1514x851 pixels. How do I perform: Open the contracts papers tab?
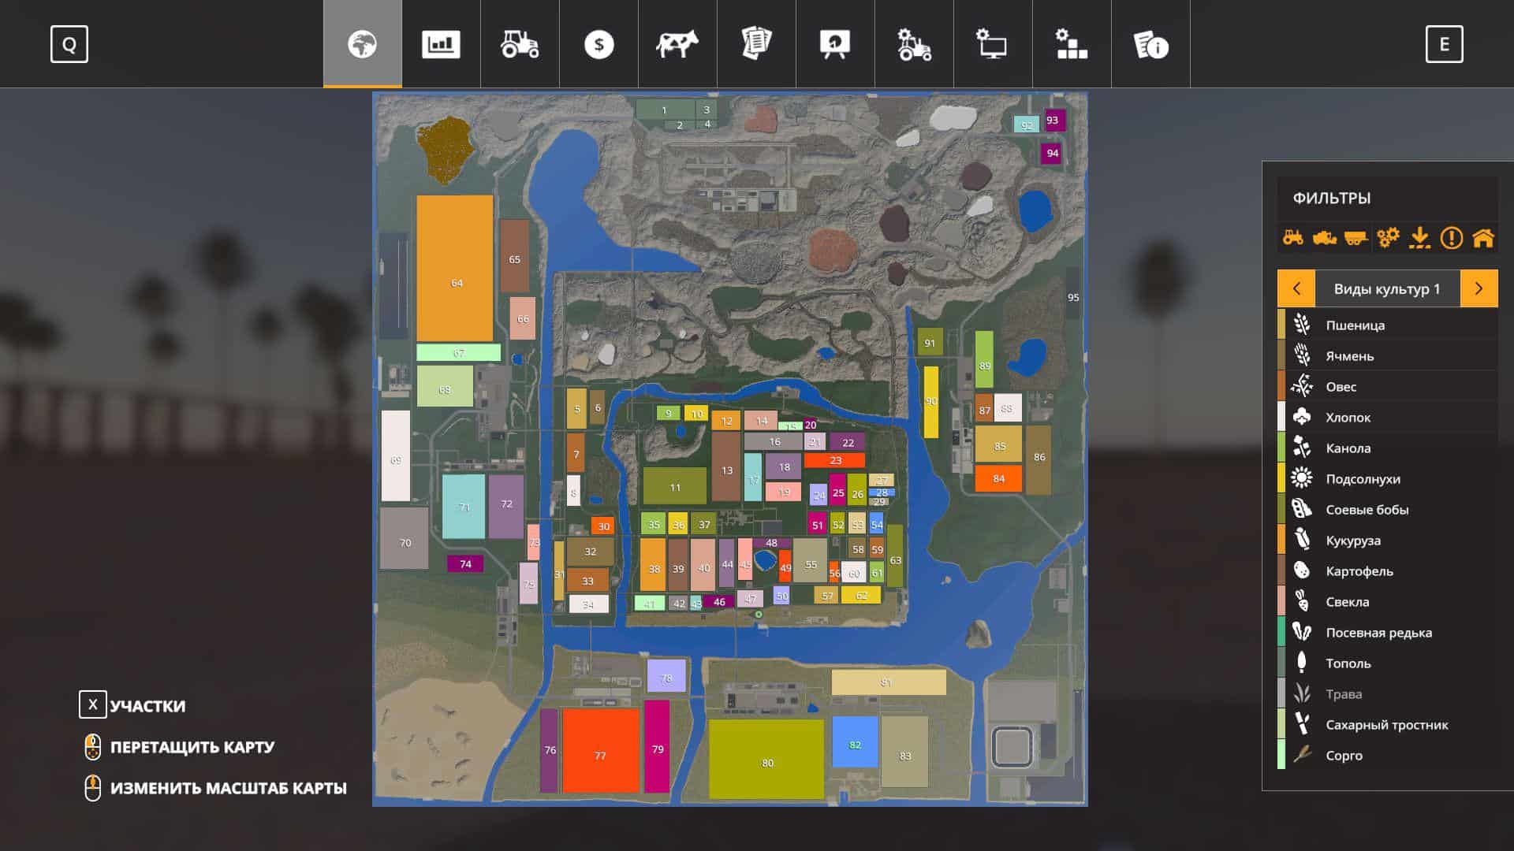pos(756,44)
